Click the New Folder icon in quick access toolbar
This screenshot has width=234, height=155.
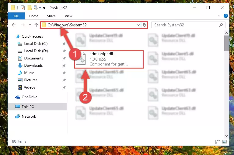(x=30, y=8)
